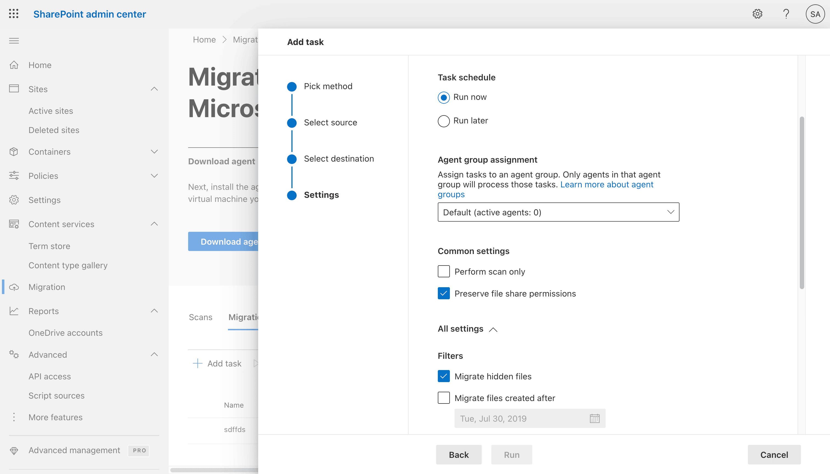This screenshot has height=474, width=830.
Task: Click the Sites icon in sidebar
Action: pos(14,89)
